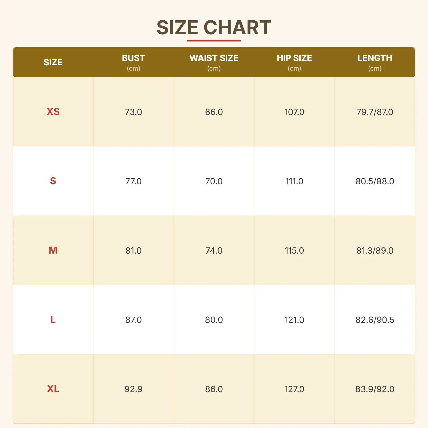The image size is (428, 428).
Task: Select the L size row label
Action: coord(53,320)
